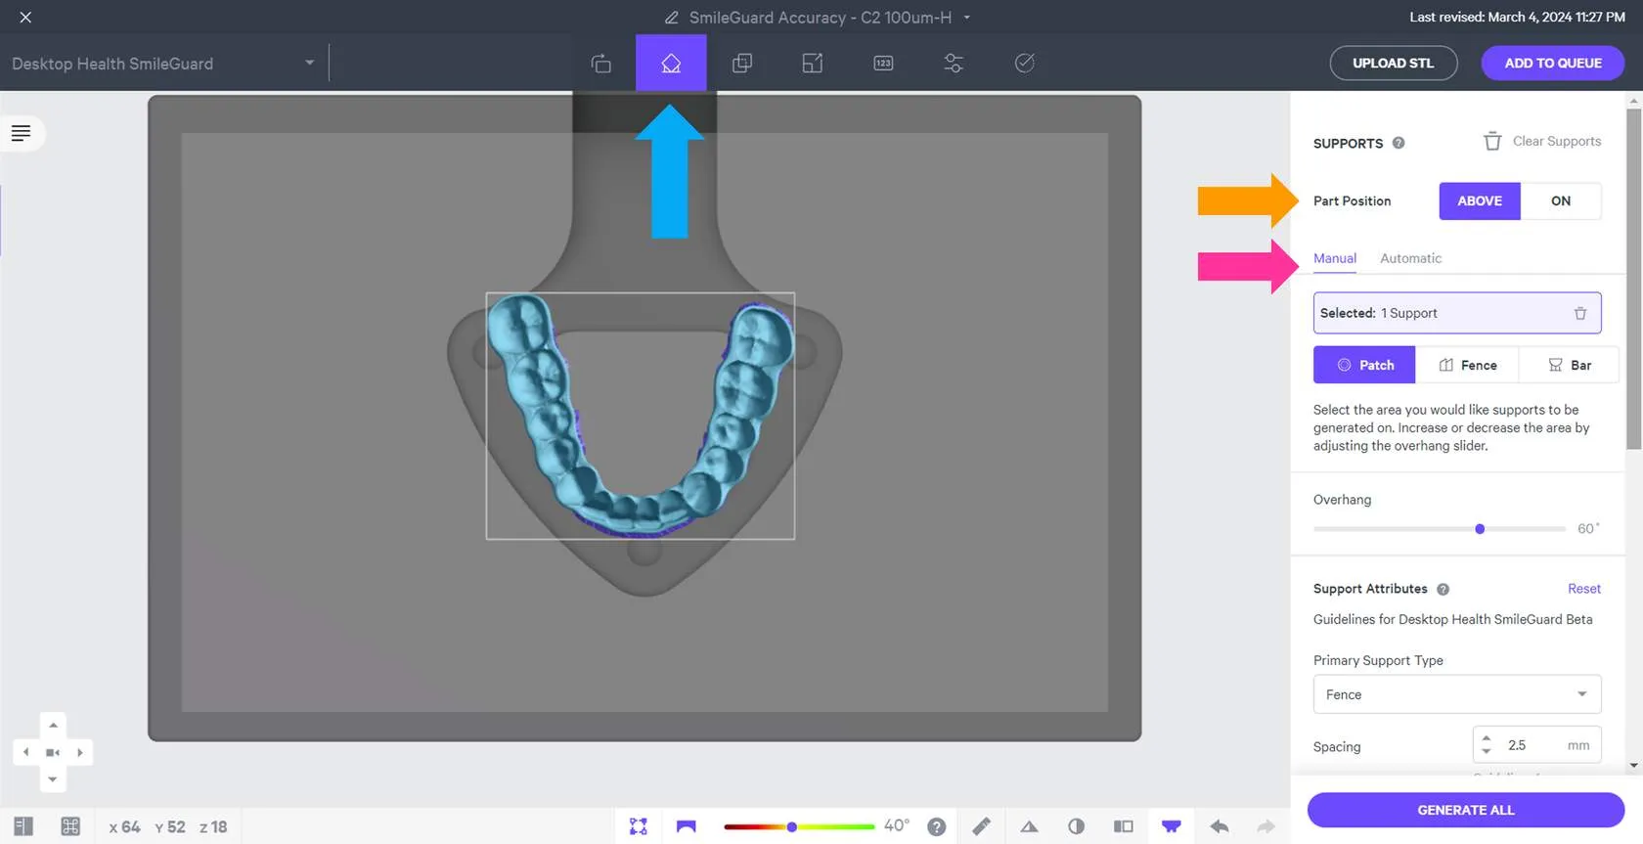Click the Reset link for Support Attributes
The image size is (1643, 844).
[x=1584, y=589]
